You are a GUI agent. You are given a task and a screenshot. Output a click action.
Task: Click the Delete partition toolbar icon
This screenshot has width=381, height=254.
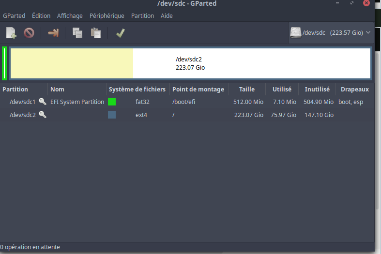[29, 33]
